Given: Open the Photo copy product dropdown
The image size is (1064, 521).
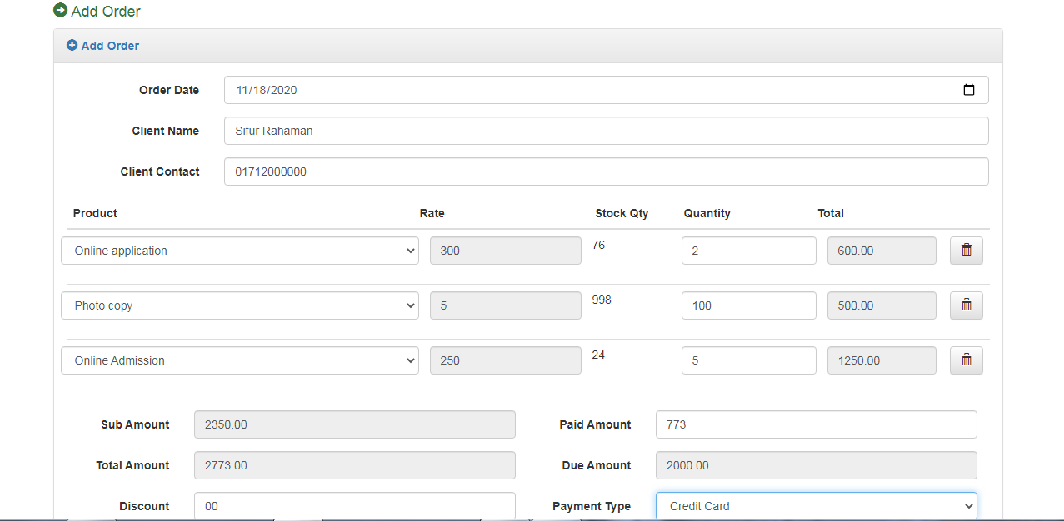Looking at the screenshot, I should (x=240, y=305).
